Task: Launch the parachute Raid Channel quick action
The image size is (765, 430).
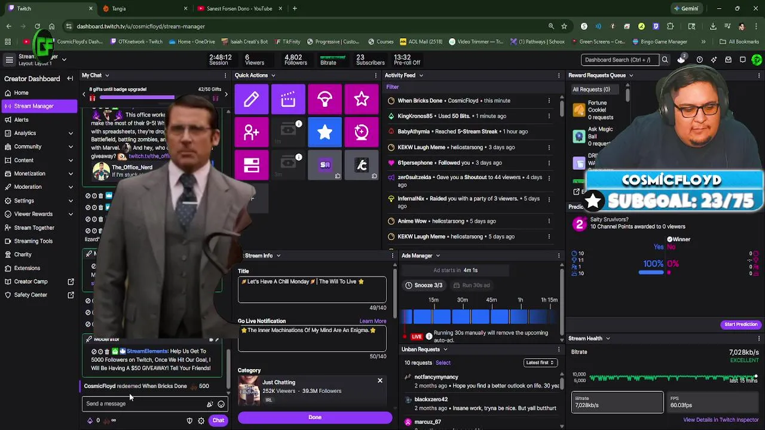Action: click(325, 100)
